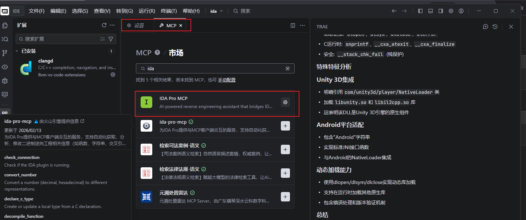The width and height of the screenshot is (526, 220).
Task: Navigate forward with right arrow
Action: coord(404,11)
